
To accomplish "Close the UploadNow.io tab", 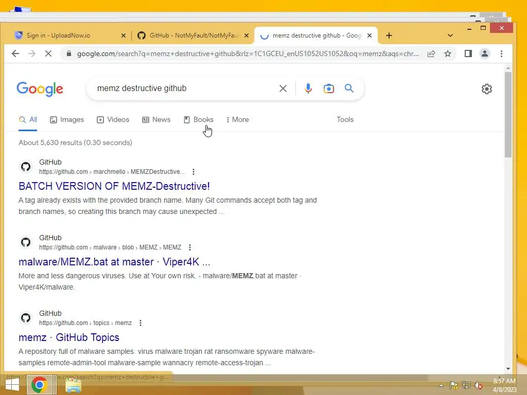I will click(x=124, y=35).
